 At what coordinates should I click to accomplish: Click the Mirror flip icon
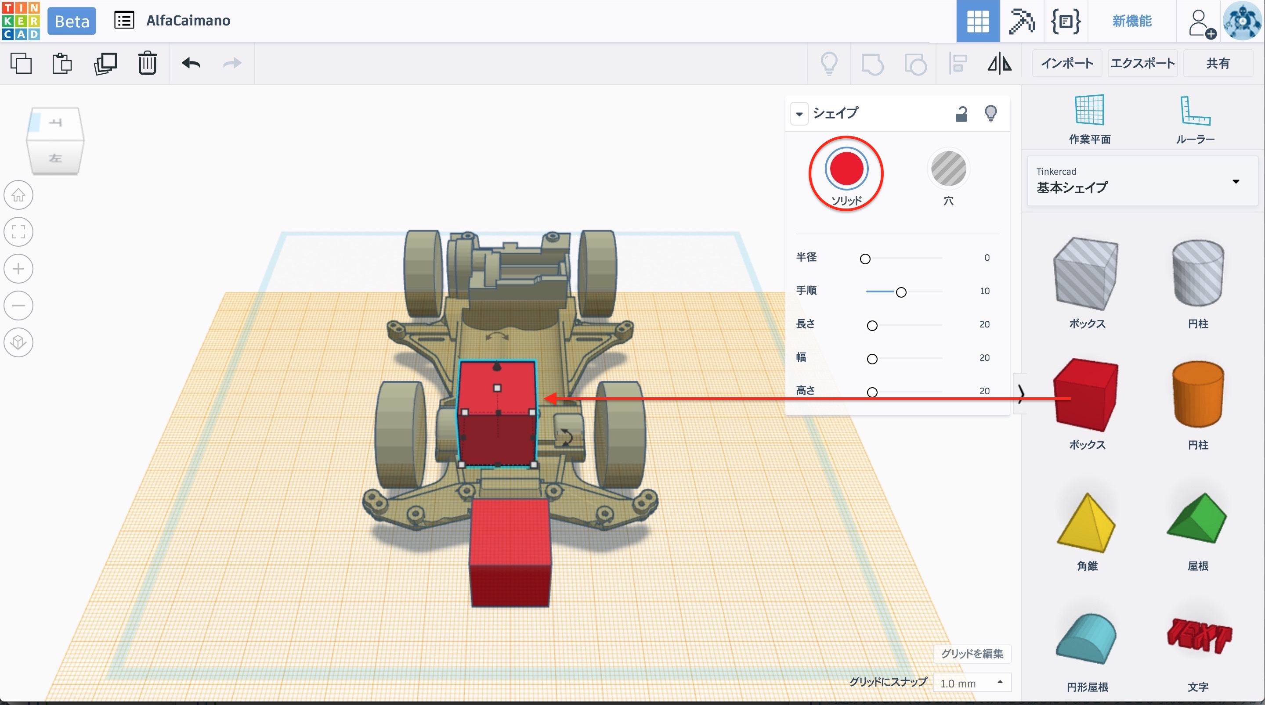999,63
